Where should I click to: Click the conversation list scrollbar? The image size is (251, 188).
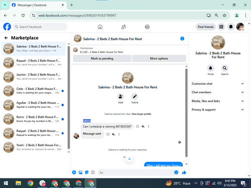(69, 97)
